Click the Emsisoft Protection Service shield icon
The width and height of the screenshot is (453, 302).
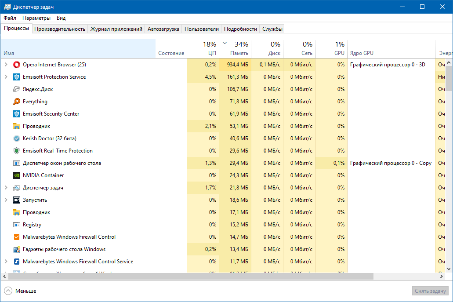(x=17, y=77)
